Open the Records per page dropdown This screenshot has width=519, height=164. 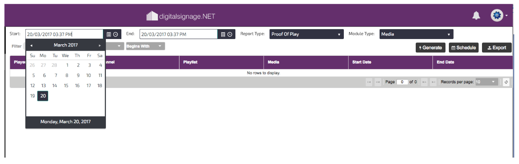(487, 82)
